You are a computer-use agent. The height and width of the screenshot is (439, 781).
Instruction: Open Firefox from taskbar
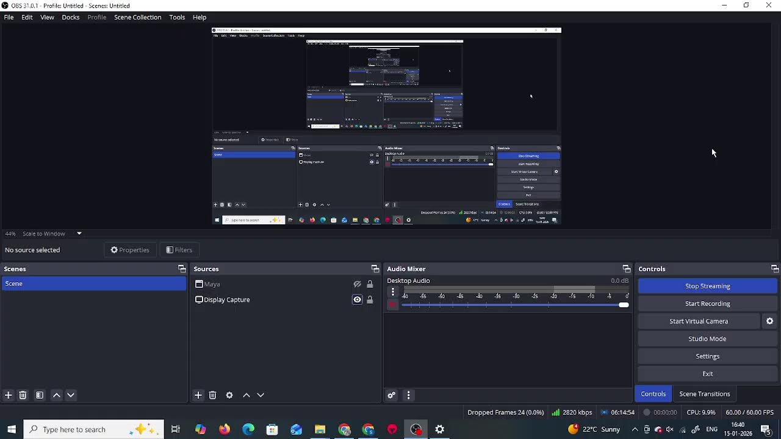(x=225, y=429)
